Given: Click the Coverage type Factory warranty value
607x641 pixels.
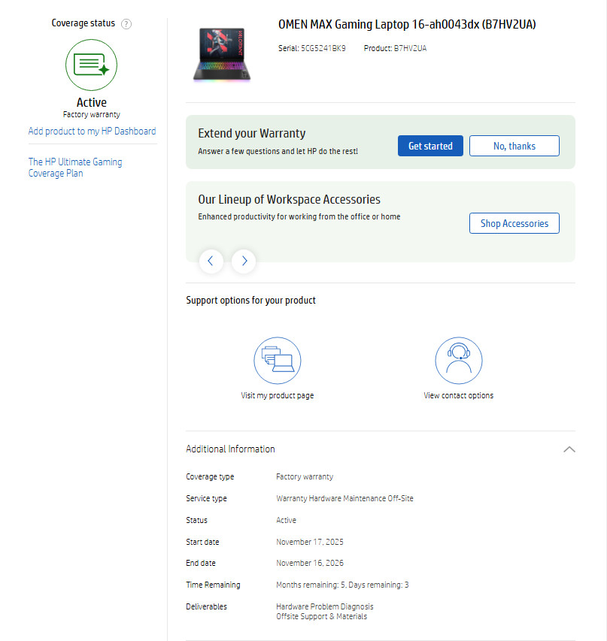Looking at the screenshot, I should 305,476.
